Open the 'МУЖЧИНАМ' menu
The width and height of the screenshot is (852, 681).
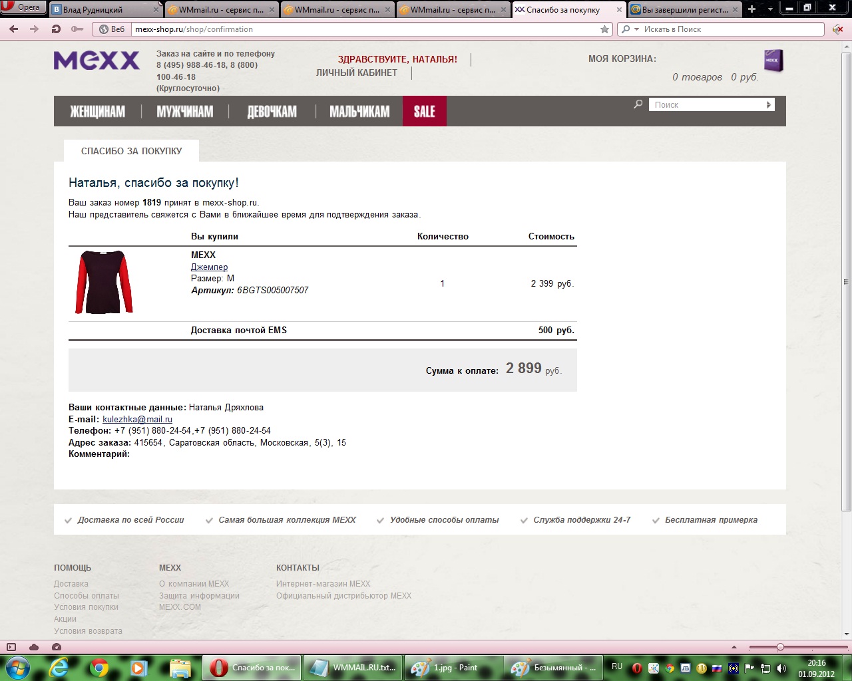(x=185, y=111)
